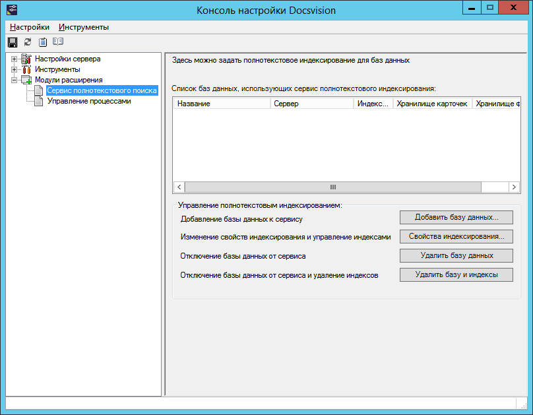Viewport: 533px width, 415px height.
Task: Click the Модули расширения tree icon
Action: [26, 80]
